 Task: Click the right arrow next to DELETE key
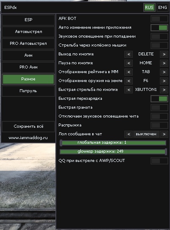pyautogui.click(x=164, y=54)
